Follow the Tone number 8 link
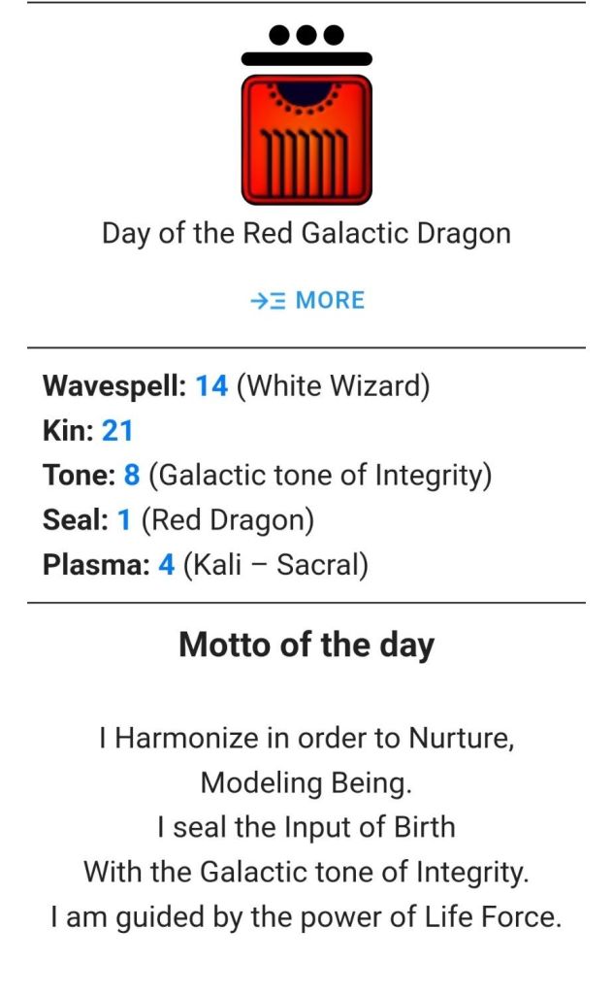 (132, 476)
